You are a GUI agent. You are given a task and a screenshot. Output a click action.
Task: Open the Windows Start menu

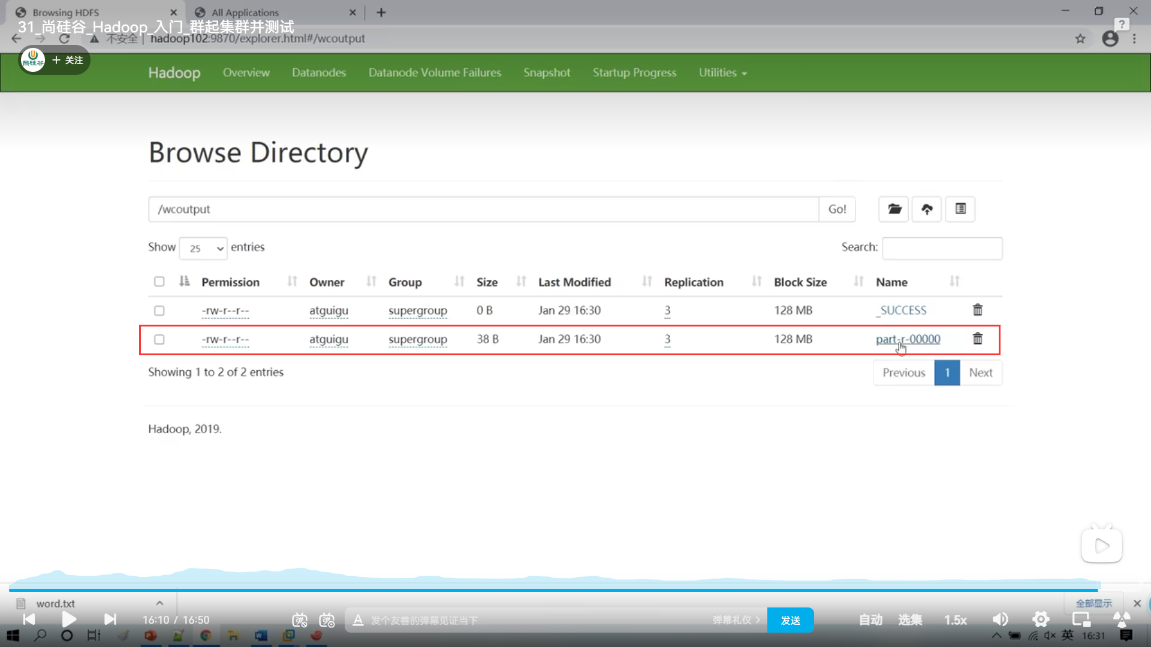pyautogui.click(x=13, y=636)
